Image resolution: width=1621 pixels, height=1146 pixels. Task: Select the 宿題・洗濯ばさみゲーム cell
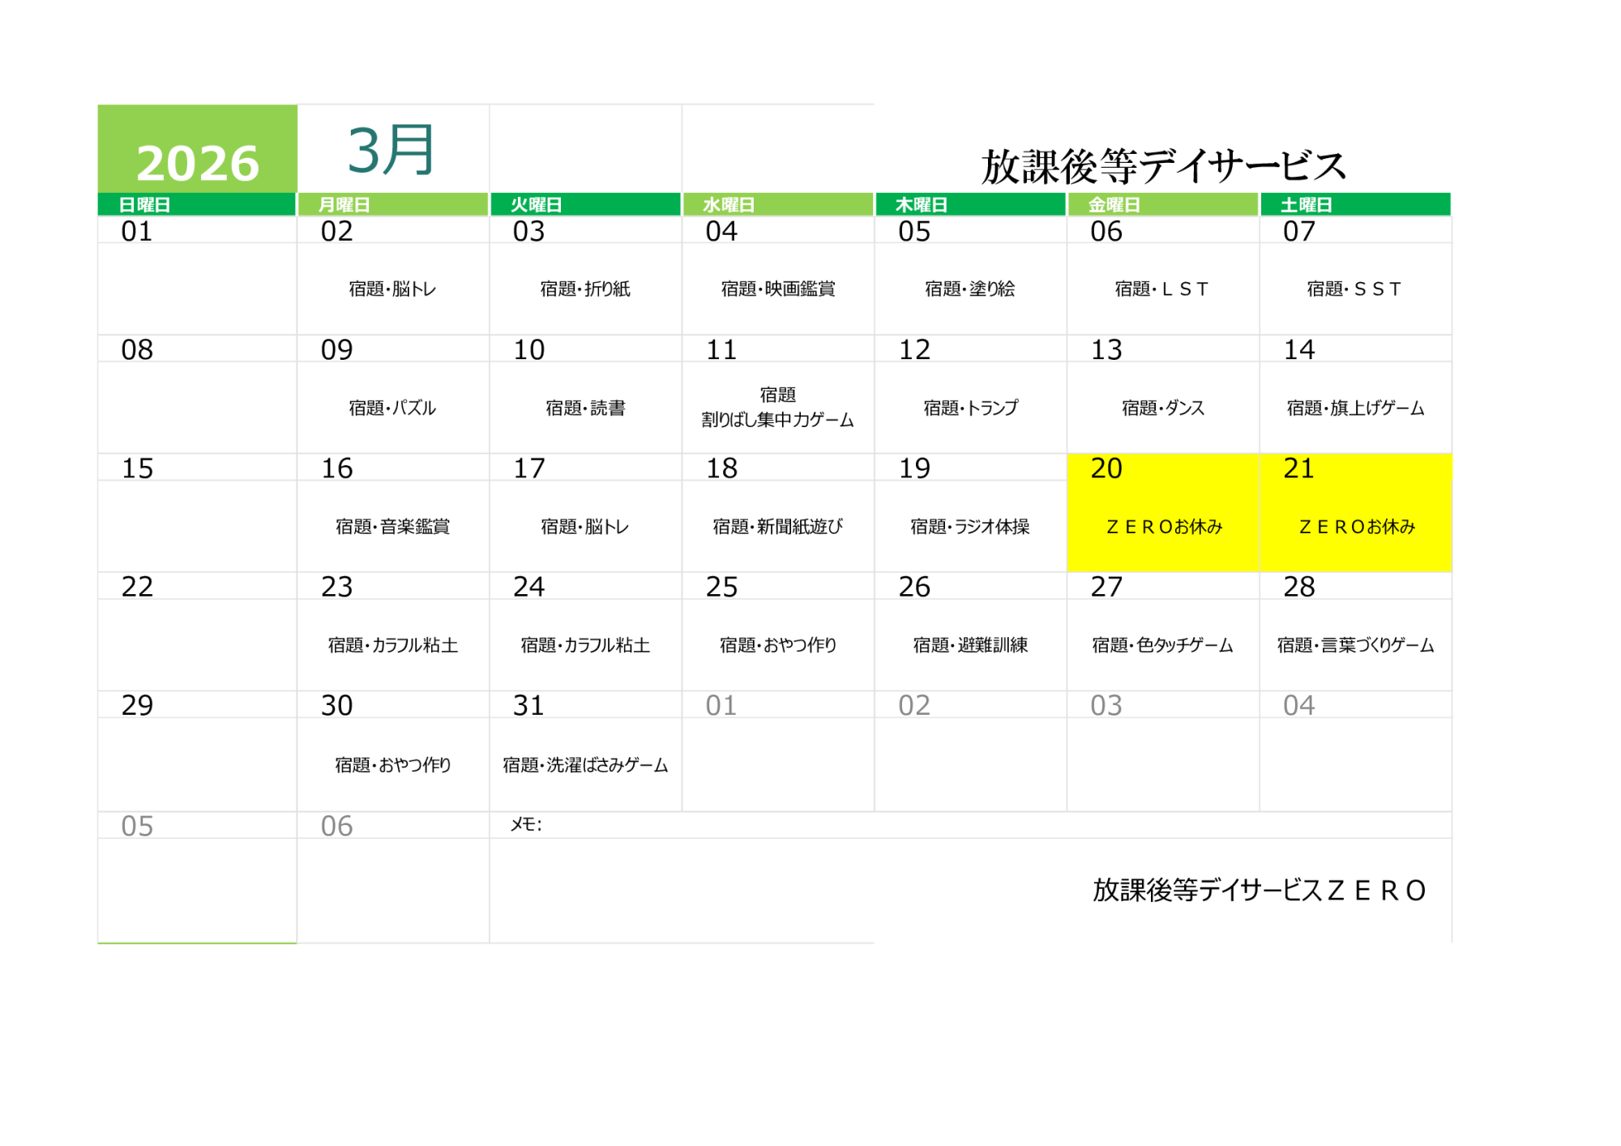[584, 765]
